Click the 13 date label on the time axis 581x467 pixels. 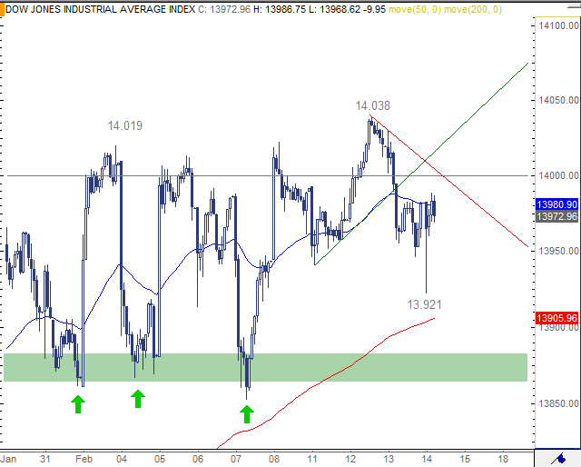(x=389, y=459)
